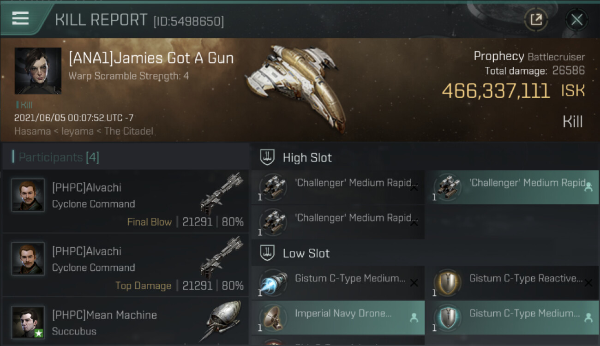Image resolution: width=600 pixels, height=346 pixels.
Task: Click the Succubus ship icon
Action: (222, 321)
